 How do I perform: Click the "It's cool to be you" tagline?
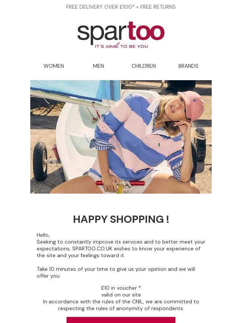[121, 46]
